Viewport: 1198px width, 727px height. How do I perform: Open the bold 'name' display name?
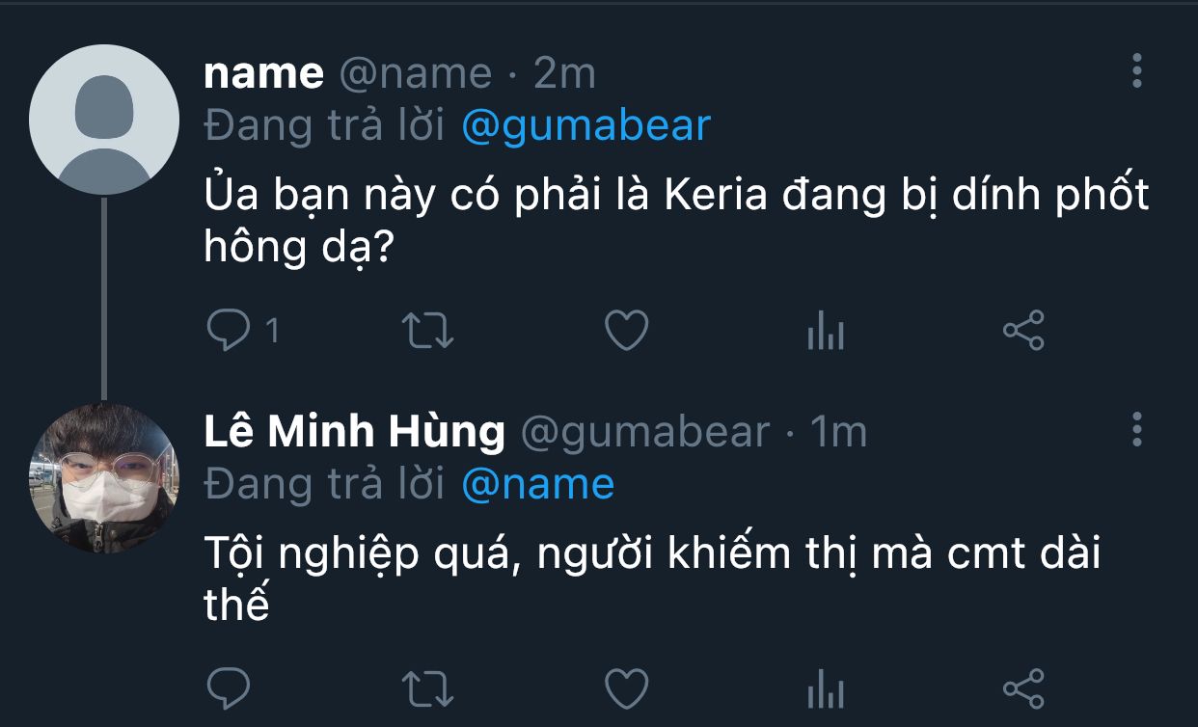click(264, 74)
